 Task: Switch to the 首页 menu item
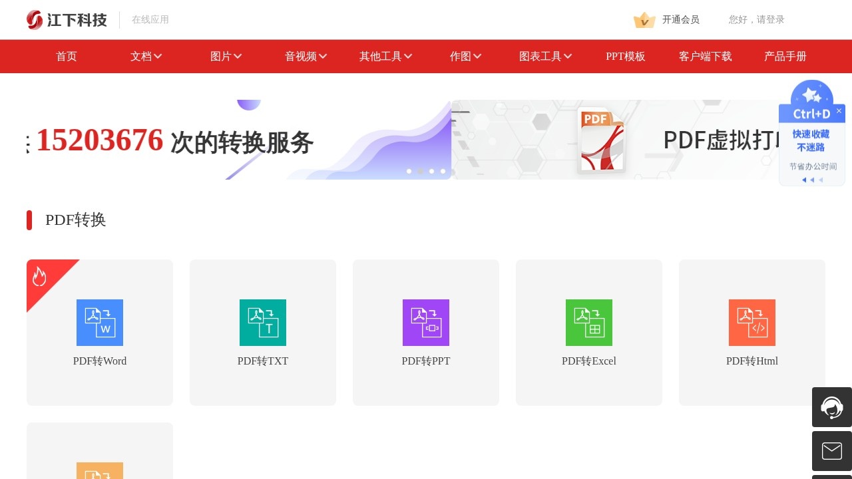[x=66, y=57]
